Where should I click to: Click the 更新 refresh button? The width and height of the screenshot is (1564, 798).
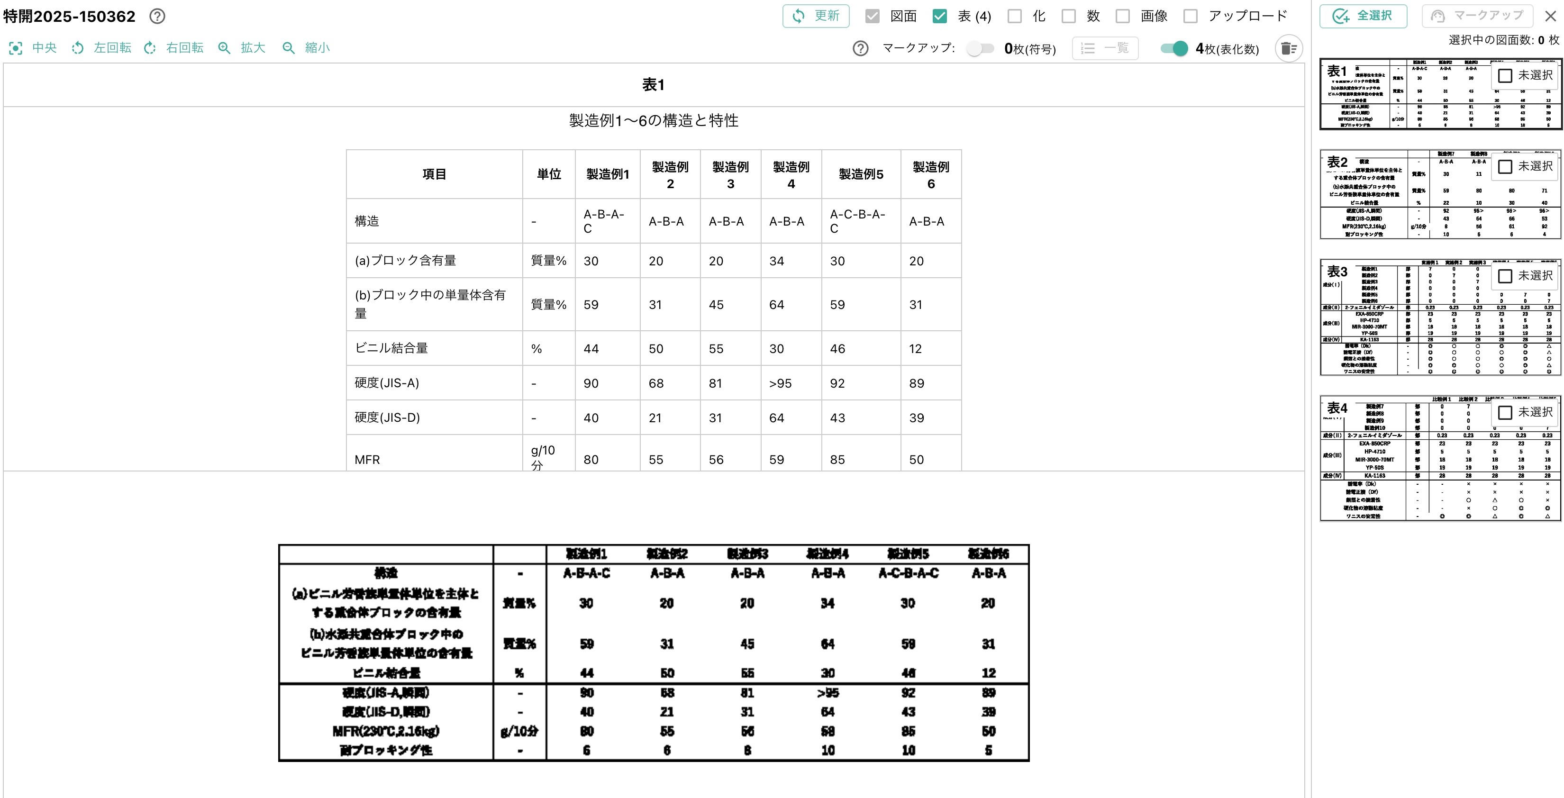pos(815,16)
